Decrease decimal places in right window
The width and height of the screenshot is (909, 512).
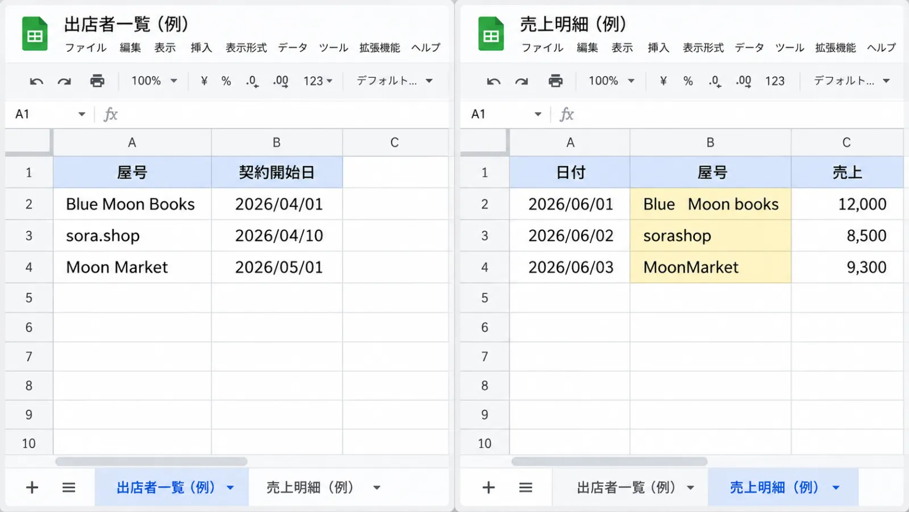[715, 81]
